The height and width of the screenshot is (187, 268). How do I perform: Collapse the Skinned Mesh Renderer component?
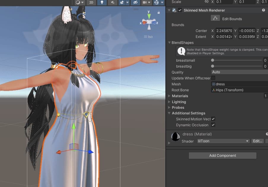tap(169, 10)
